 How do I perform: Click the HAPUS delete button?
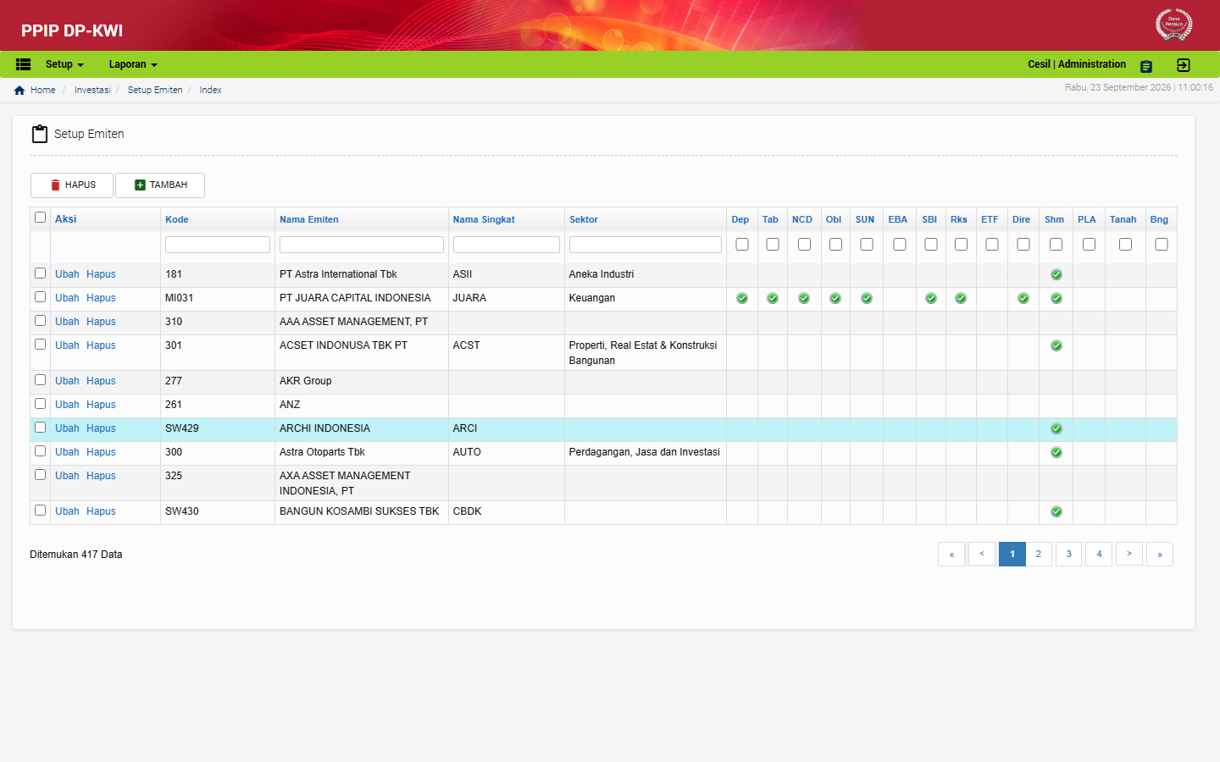[72, 185]
